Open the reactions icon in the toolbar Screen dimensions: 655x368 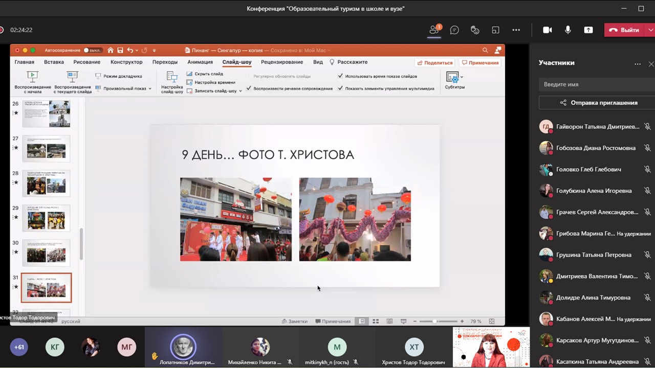click(x=475, y=30)
